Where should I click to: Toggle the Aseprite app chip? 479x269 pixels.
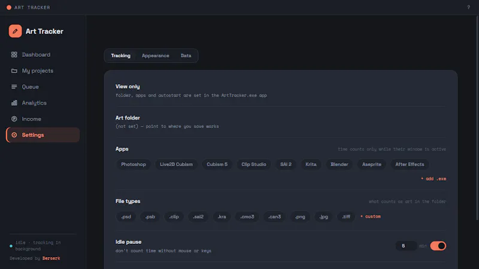click(371, 164)
